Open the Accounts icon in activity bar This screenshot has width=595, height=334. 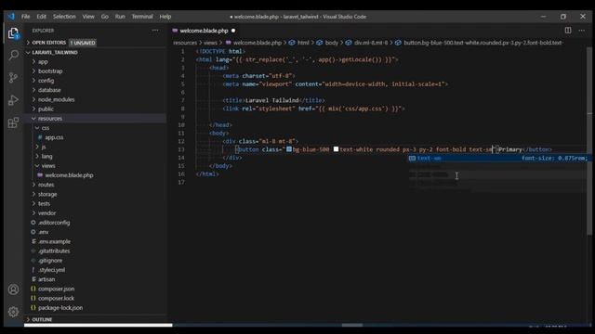tap(13, 289)
